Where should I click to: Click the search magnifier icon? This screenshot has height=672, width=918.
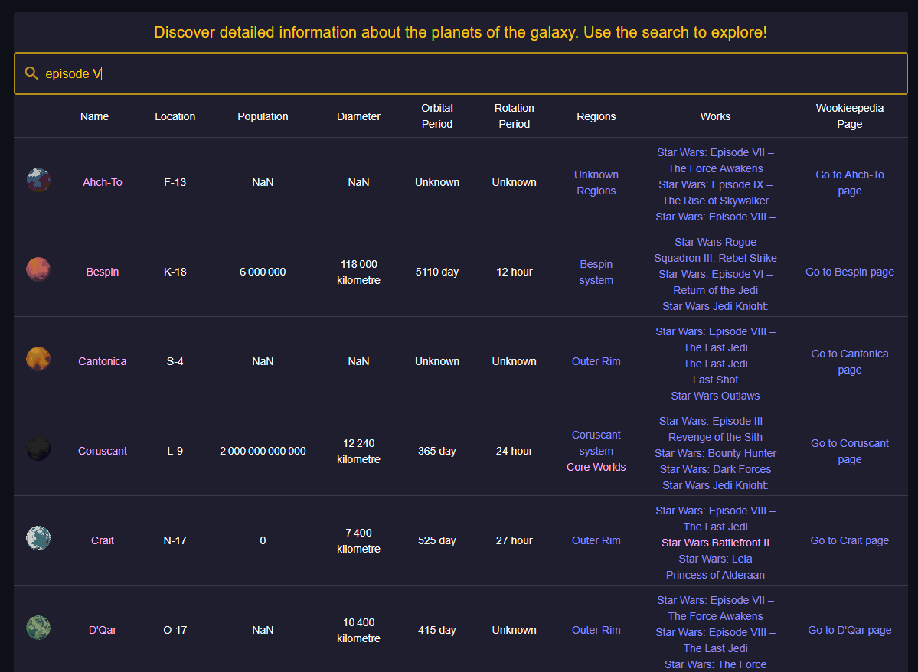point(31,73)
